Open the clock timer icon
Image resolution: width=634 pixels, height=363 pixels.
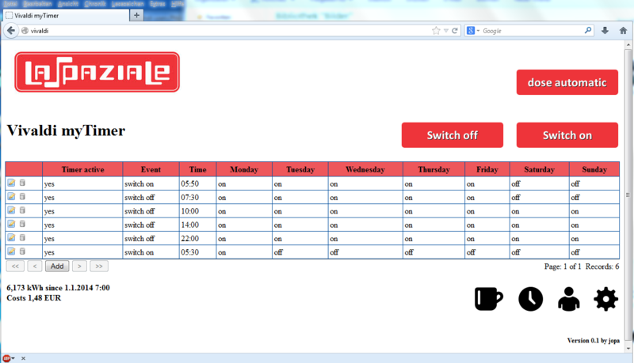[530, 298]
